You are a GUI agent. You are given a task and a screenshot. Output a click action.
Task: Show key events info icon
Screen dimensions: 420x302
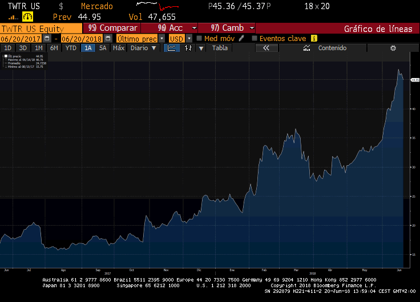click(314, 38)
